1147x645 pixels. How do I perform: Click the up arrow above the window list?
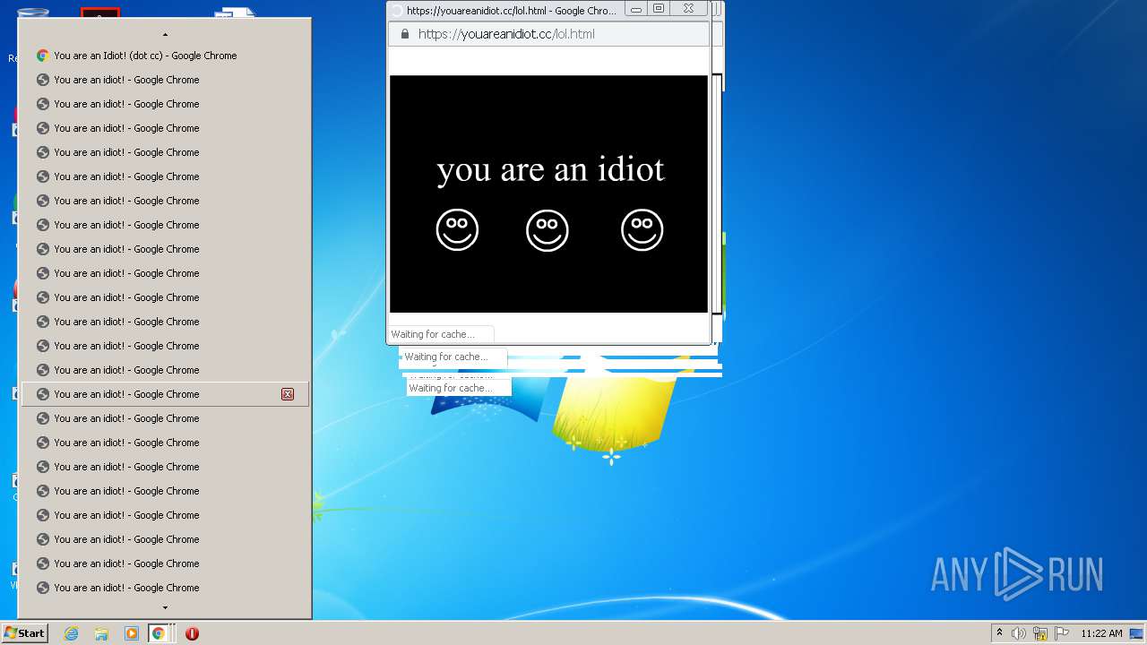[165, 34]
